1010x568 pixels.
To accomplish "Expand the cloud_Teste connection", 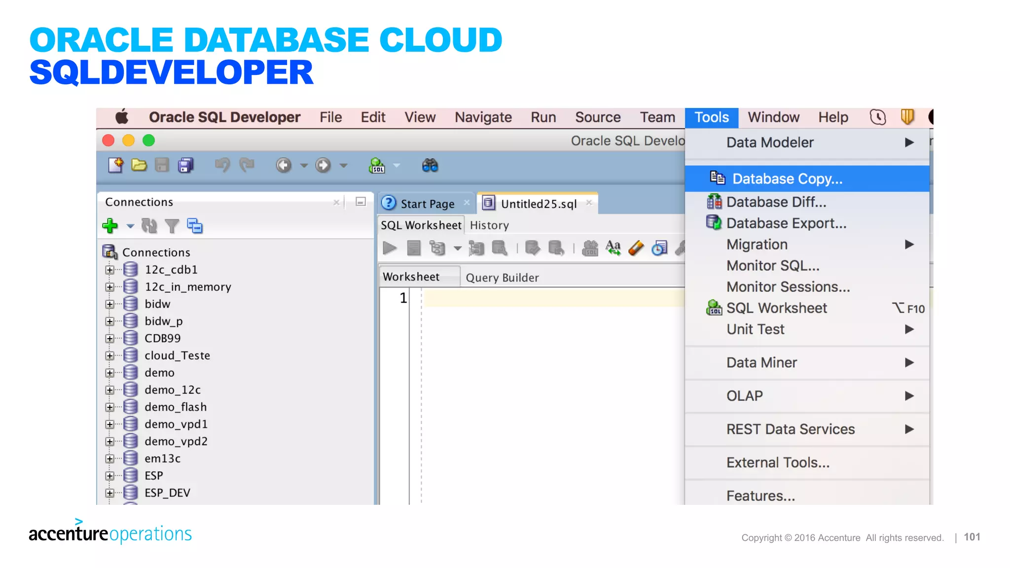I will (109, 355).
